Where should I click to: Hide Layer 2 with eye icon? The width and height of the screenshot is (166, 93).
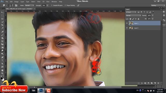pyautogui.click(x=127, y=23)
